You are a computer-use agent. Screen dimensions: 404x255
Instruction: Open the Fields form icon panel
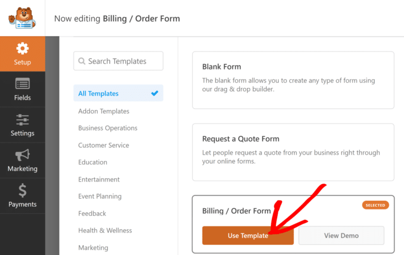(22, 84)
